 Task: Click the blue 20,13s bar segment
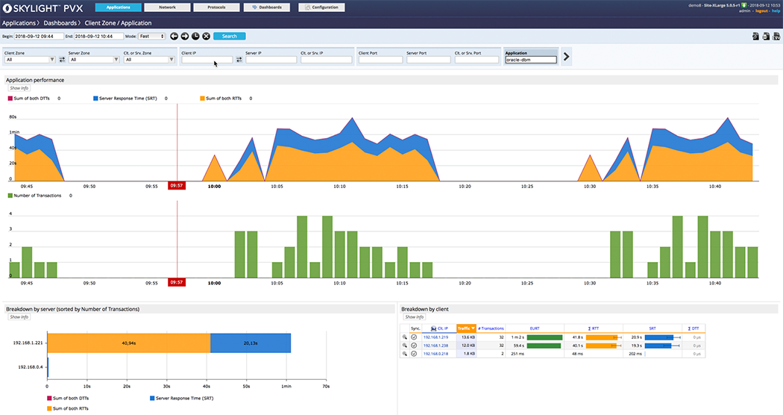(250, 343)
